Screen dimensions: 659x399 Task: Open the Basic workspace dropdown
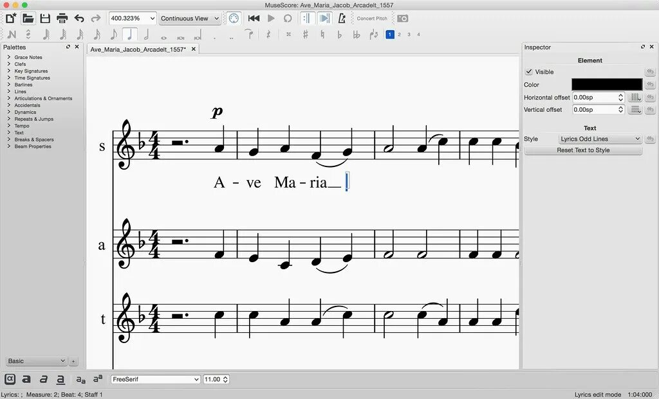pyautogui.click(x=36, y=361)
